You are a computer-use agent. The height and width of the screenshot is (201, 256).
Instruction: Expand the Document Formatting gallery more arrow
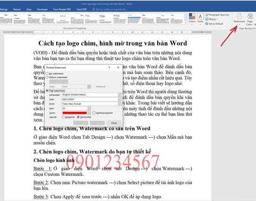point(186,23)
